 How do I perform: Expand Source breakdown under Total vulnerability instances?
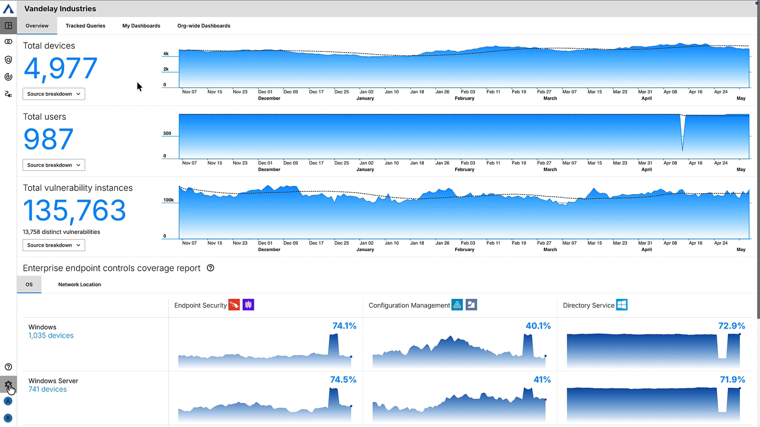(54, 245)
